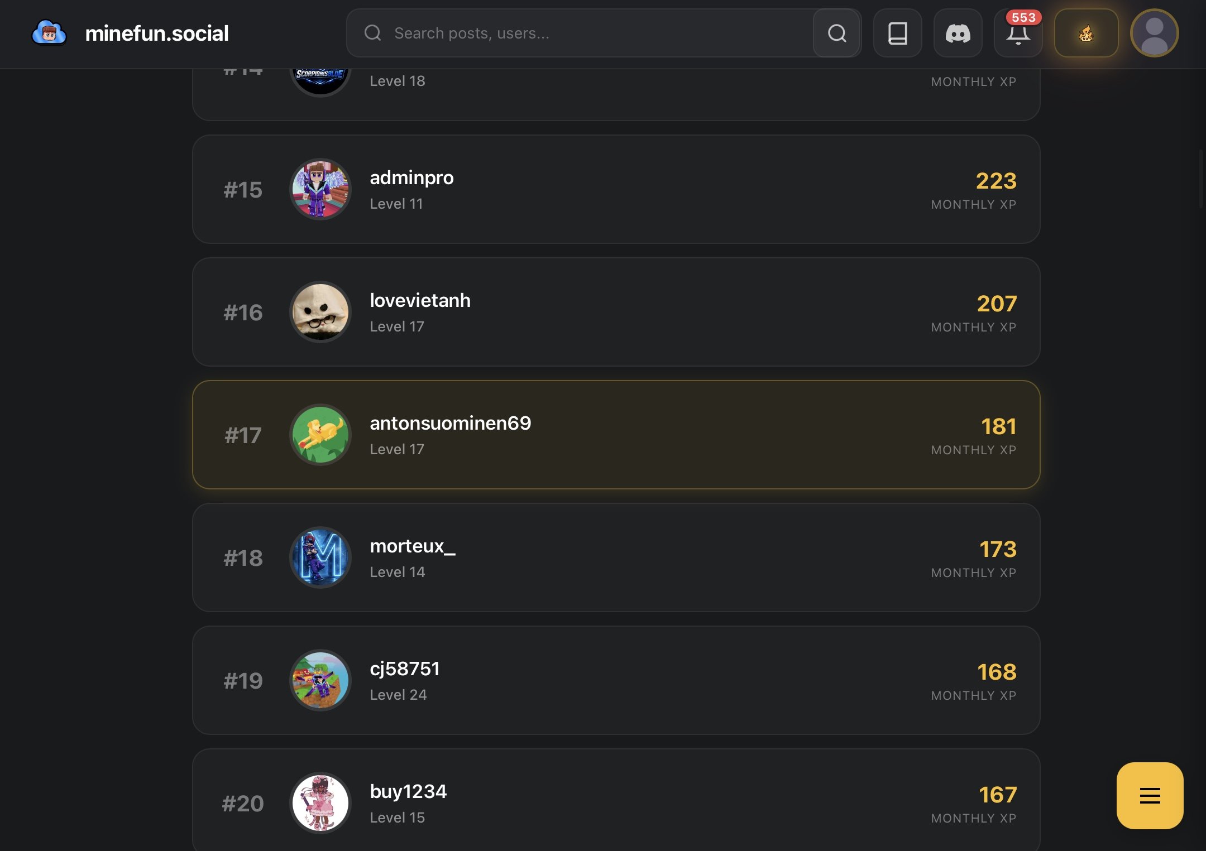Click buy1234's avatar thumbnail

click(320, 803)
